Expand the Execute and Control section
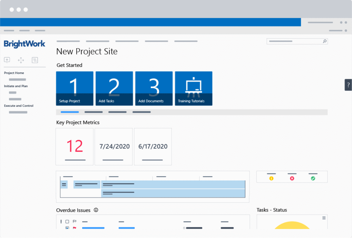 [18, 106]
